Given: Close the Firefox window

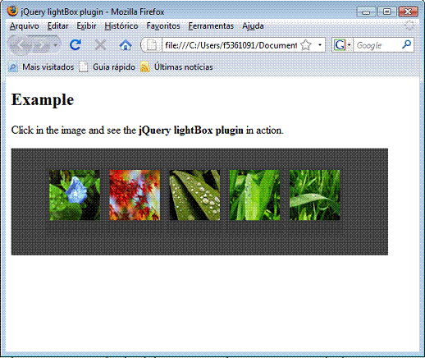Looking at the screenshot, I should tap(408, 11).
